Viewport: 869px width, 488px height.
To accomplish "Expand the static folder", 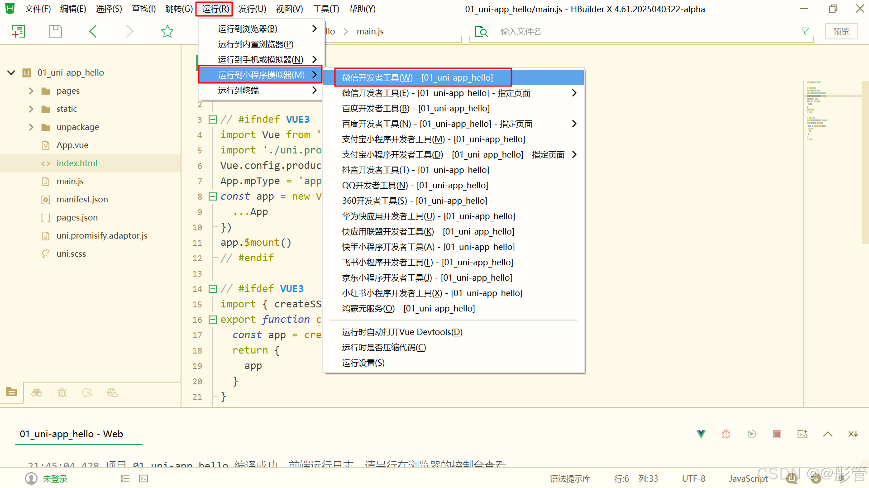I will [31, 109].
